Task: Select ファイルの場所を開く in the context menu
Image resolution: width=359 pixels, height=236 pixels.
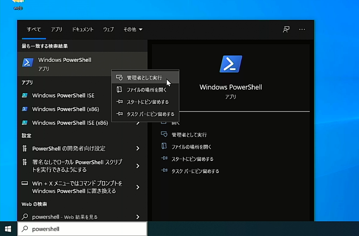Action: [145, 90]
